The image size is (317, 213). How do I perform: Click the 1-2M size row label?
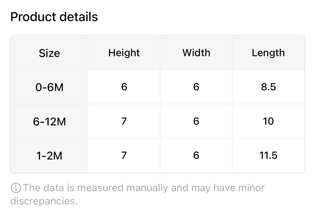pyautogui.click(x=49, y=155)
